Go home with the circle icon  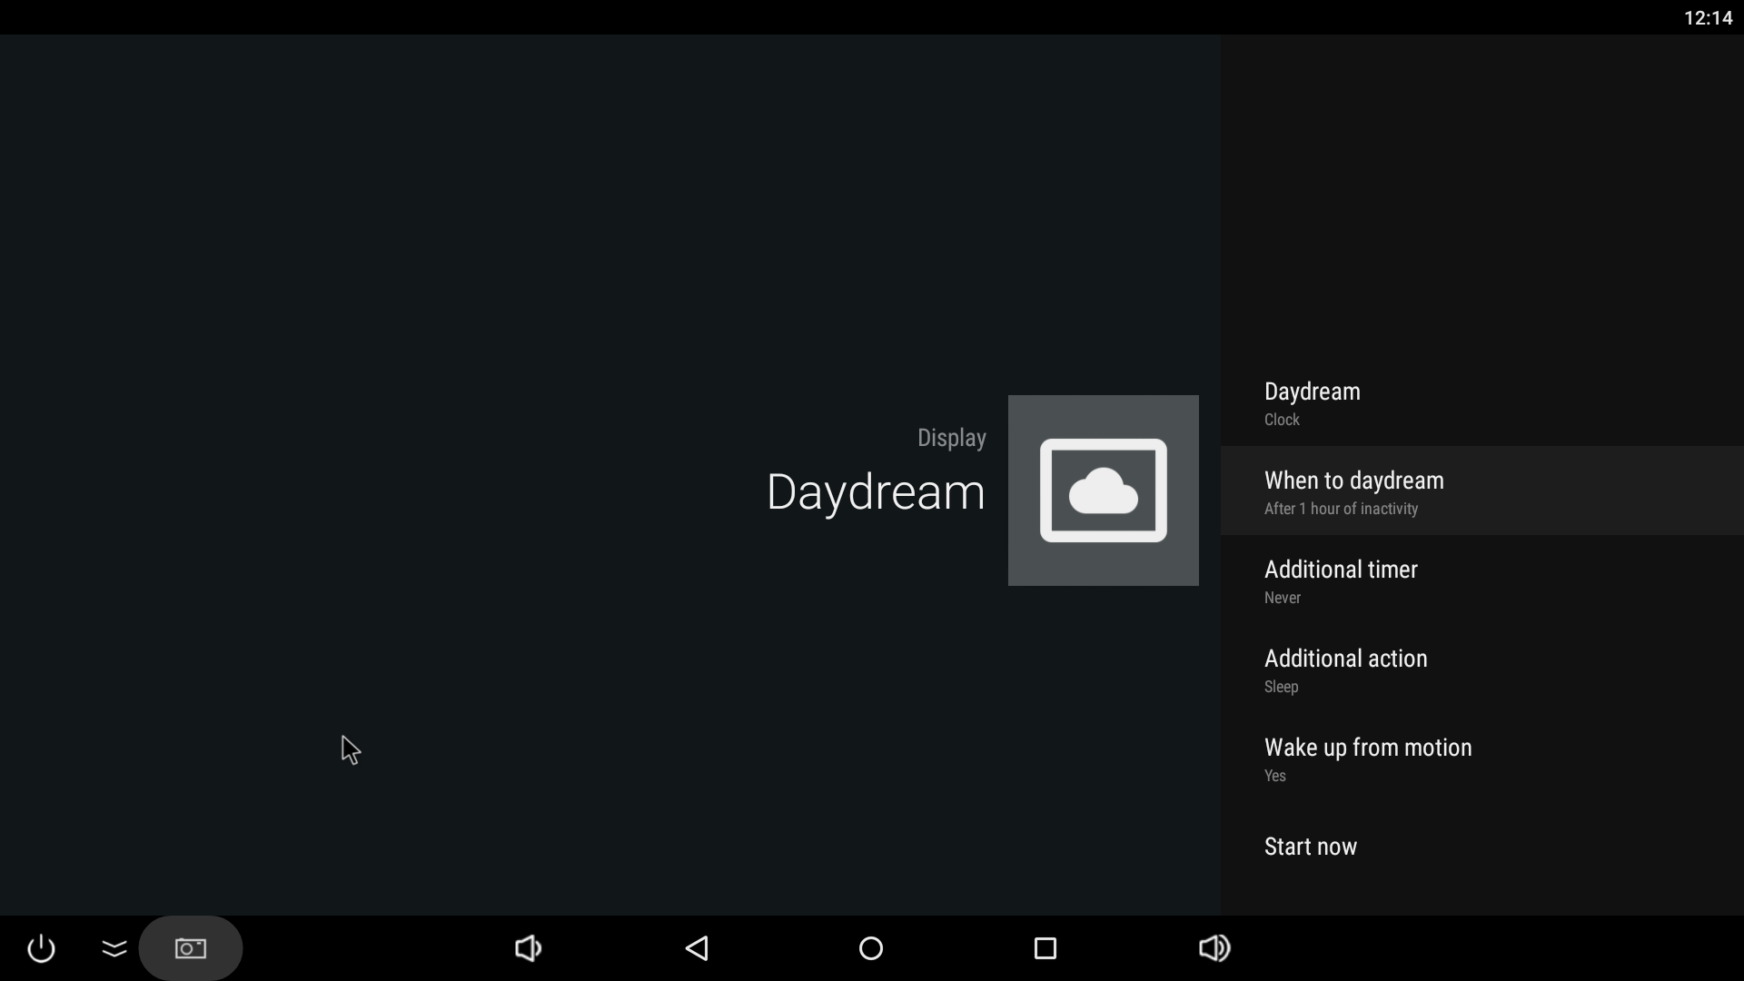(871, 948)
